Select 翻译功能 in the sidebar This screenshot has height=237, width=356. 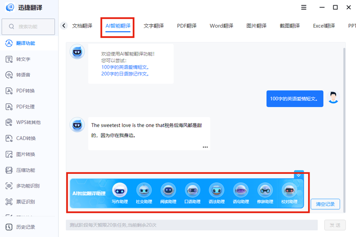[x=29, y=43]
